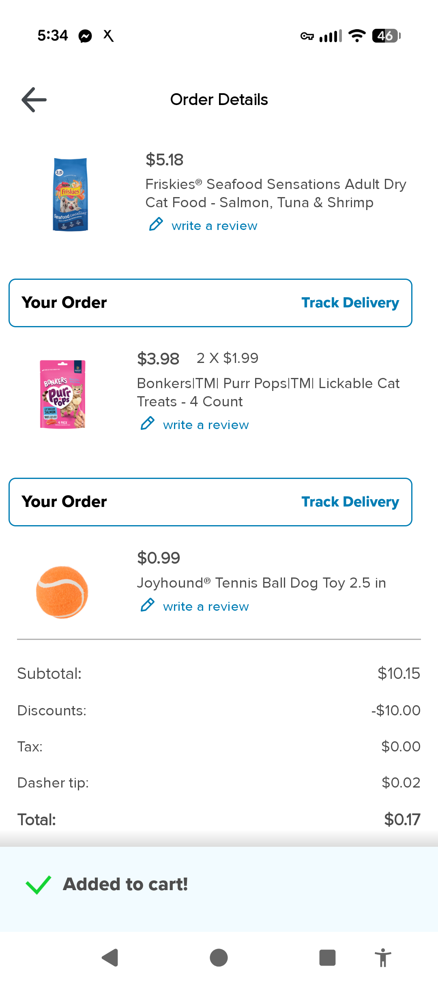Image resolution: width=438 pixels, height=983 pixels.
Task: Tap Joyhound Tennis Ball Dog Toy title
Action: pos(261,583)
